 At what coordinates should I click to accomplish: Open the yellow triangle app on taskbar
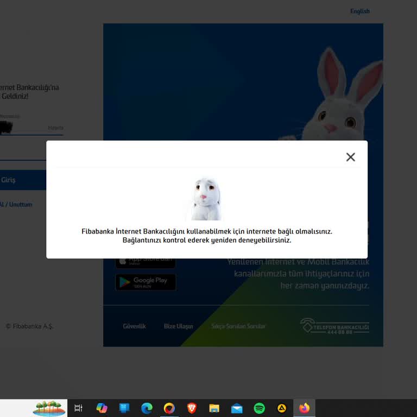click(282, 408)
